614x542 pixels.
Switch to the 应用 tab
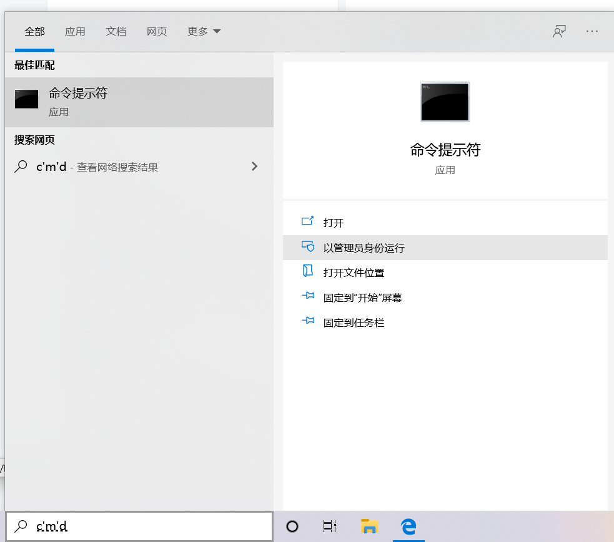click(75, 31)
